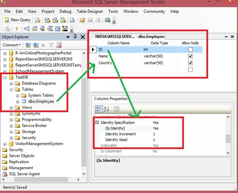Uncheck Allow Nulls for Country column
The image size is (238, 193).
coord(190,63)
